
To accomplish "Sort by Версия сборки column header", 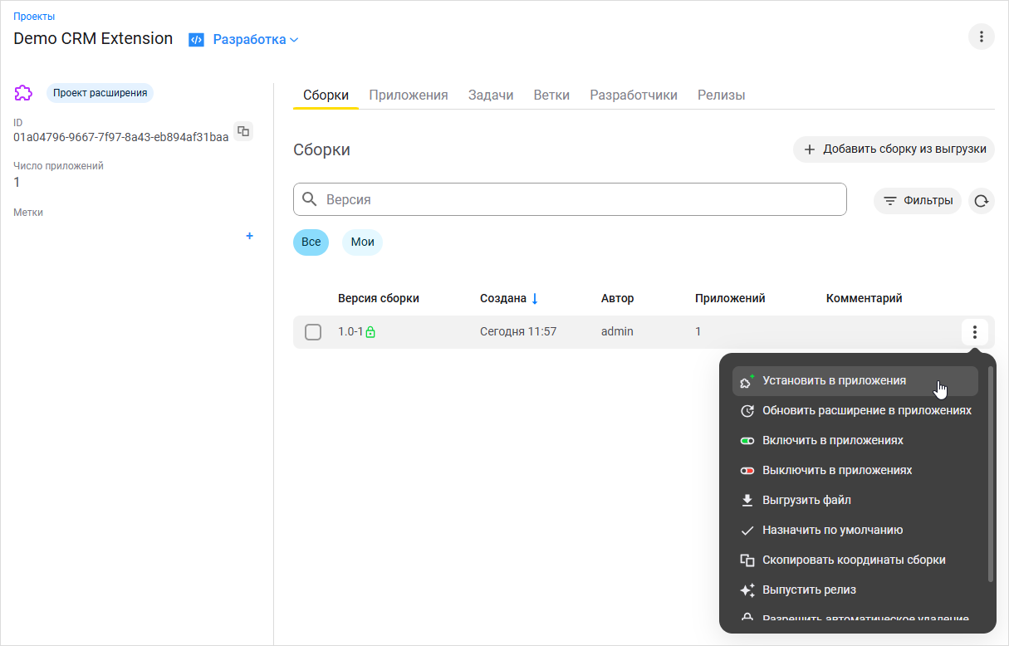I will 379,298.
